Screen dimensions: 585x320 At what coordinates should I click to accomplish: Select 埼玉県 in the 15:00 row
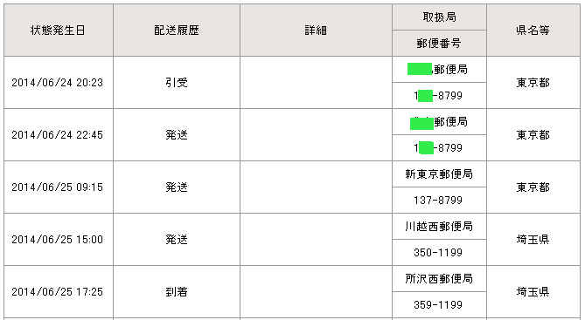coord(533,239)
